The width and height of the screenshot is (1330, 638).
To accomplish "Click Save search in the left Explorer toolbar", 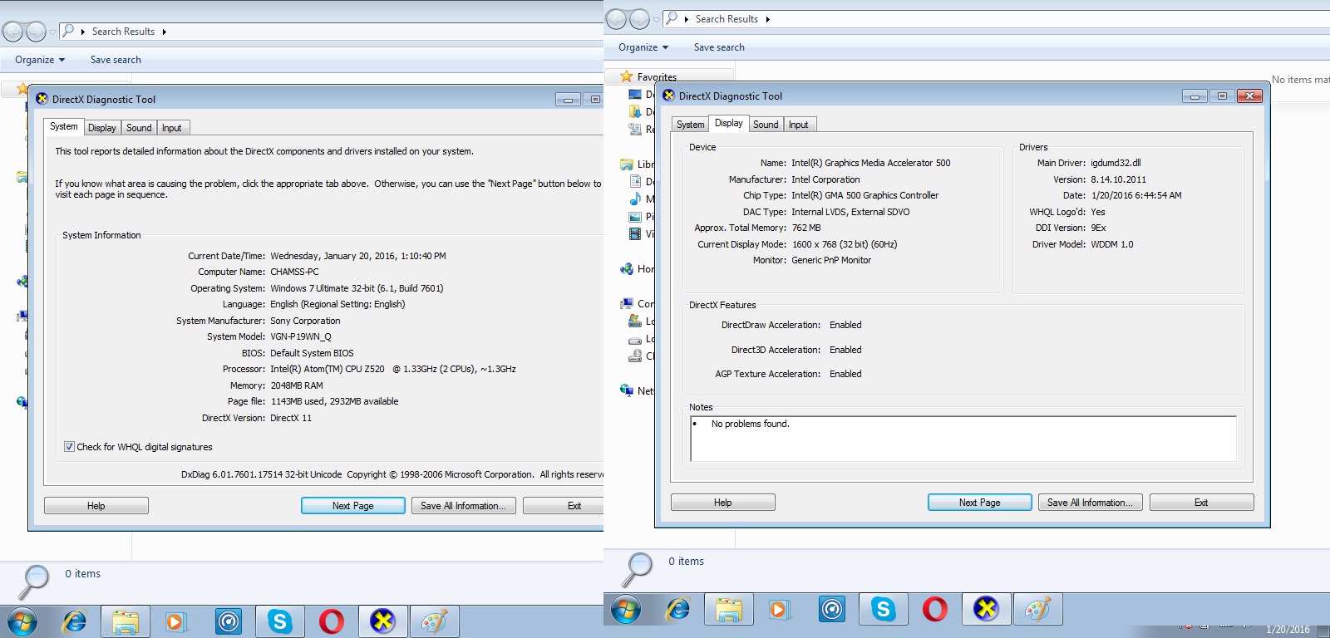I will click(116, 60).
